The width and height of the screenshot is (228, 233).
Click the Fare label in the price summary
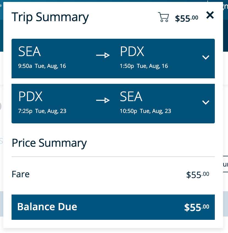tap(21, 174)
